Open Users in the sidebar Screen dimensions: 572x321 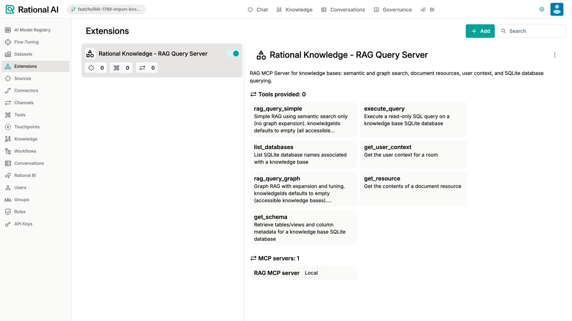click(x=36, y=187)
